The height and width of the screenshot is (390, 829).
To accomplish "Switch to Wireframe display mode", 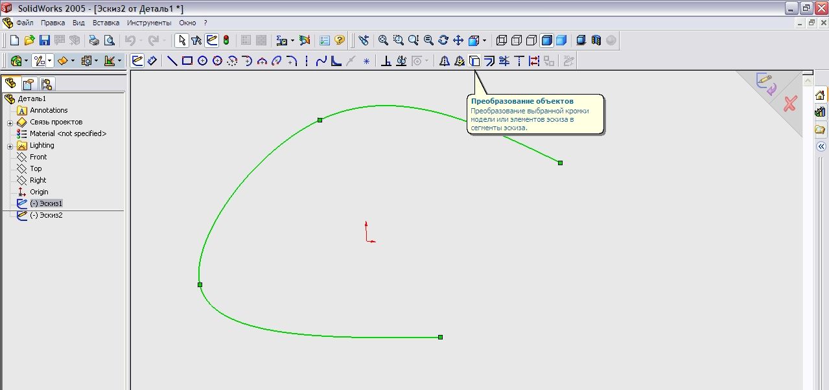I will [x=502, y=40].
